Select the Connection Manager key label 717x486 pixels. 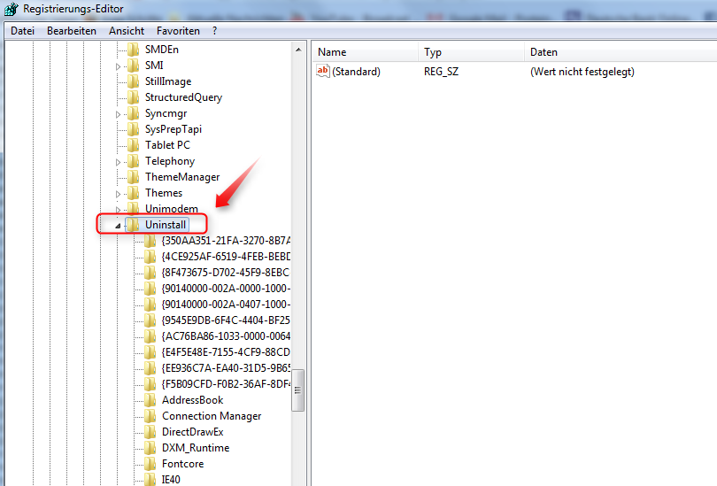212,416
